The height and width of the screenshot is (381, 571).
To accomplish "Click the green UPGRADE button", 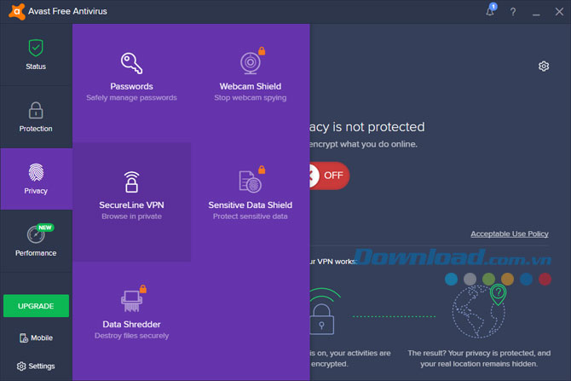I will click(x=36, y=306).
